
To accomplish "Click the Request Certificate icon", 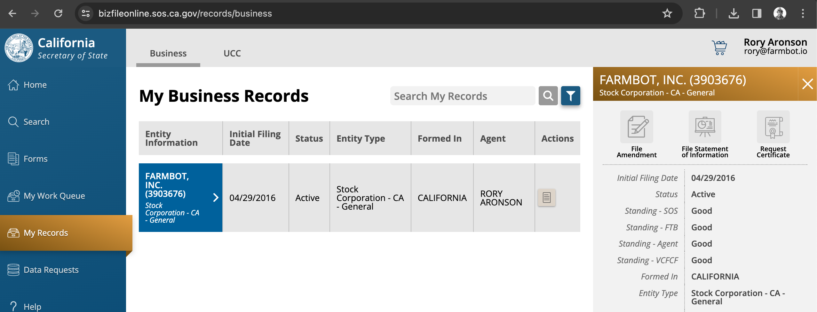I will click(x=773, y=127).
